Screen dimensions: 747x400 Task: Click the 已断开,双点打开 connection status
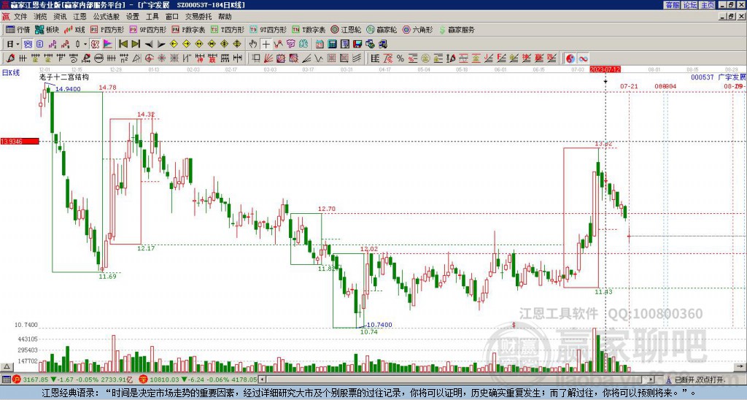click(700, 380)
